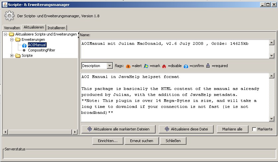Select the Scripte folder label

(x=27, y=55)
